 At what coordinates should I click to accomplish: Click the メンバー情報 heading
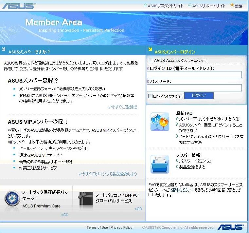[x=188, y=155]
